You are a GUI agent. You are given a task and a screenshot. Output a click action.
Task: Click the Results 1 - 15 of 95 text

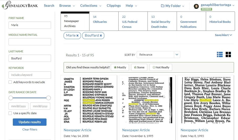click(80, 55)
